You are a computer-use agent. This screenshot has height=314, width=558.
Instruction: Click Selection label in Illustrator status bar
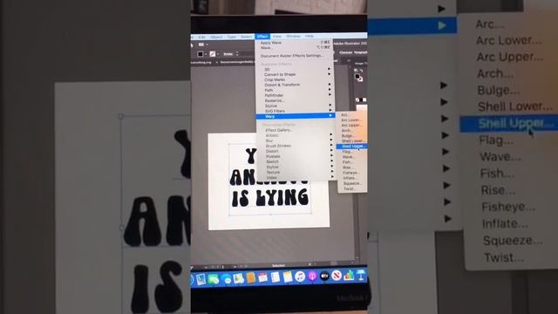pos(278,265)
